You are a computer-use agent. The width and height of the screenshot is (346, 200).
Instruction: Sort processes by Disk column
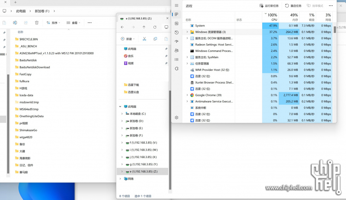pos(307,17)
